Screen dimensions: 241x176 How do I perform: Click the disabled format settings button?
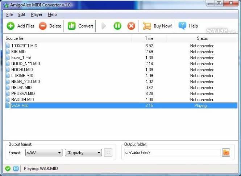click(x=108, y=153)
